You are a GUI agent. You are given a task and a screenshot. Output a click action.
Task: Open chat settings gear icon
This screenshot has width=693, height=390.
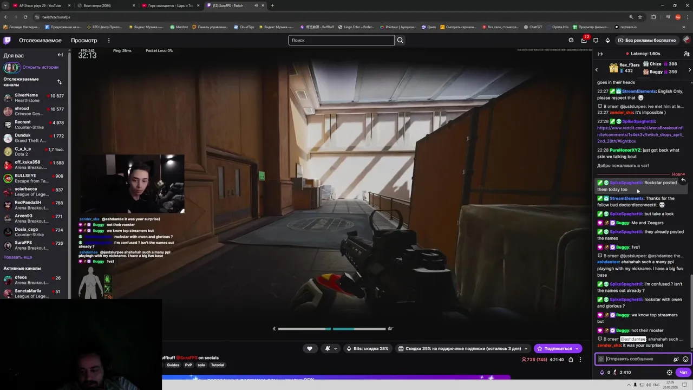pyautogui.click(x=670, y=372)
